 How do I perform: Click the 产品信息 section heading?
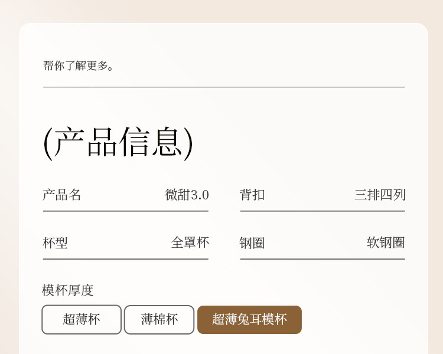pyautogui.click(x=118, y=142)
